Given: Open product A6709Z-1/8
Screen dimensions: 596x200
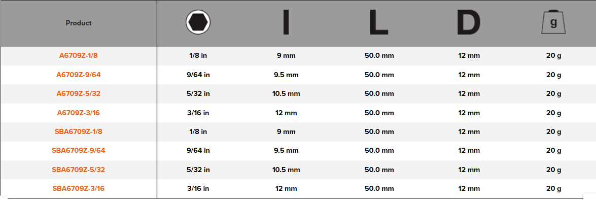Looking at the screenshot, I should pyautogui.click(x=79, y=55).
